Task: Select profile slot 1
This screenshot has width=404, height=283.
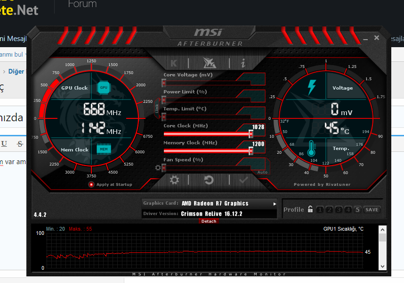Action: click(x=320, y=209)
